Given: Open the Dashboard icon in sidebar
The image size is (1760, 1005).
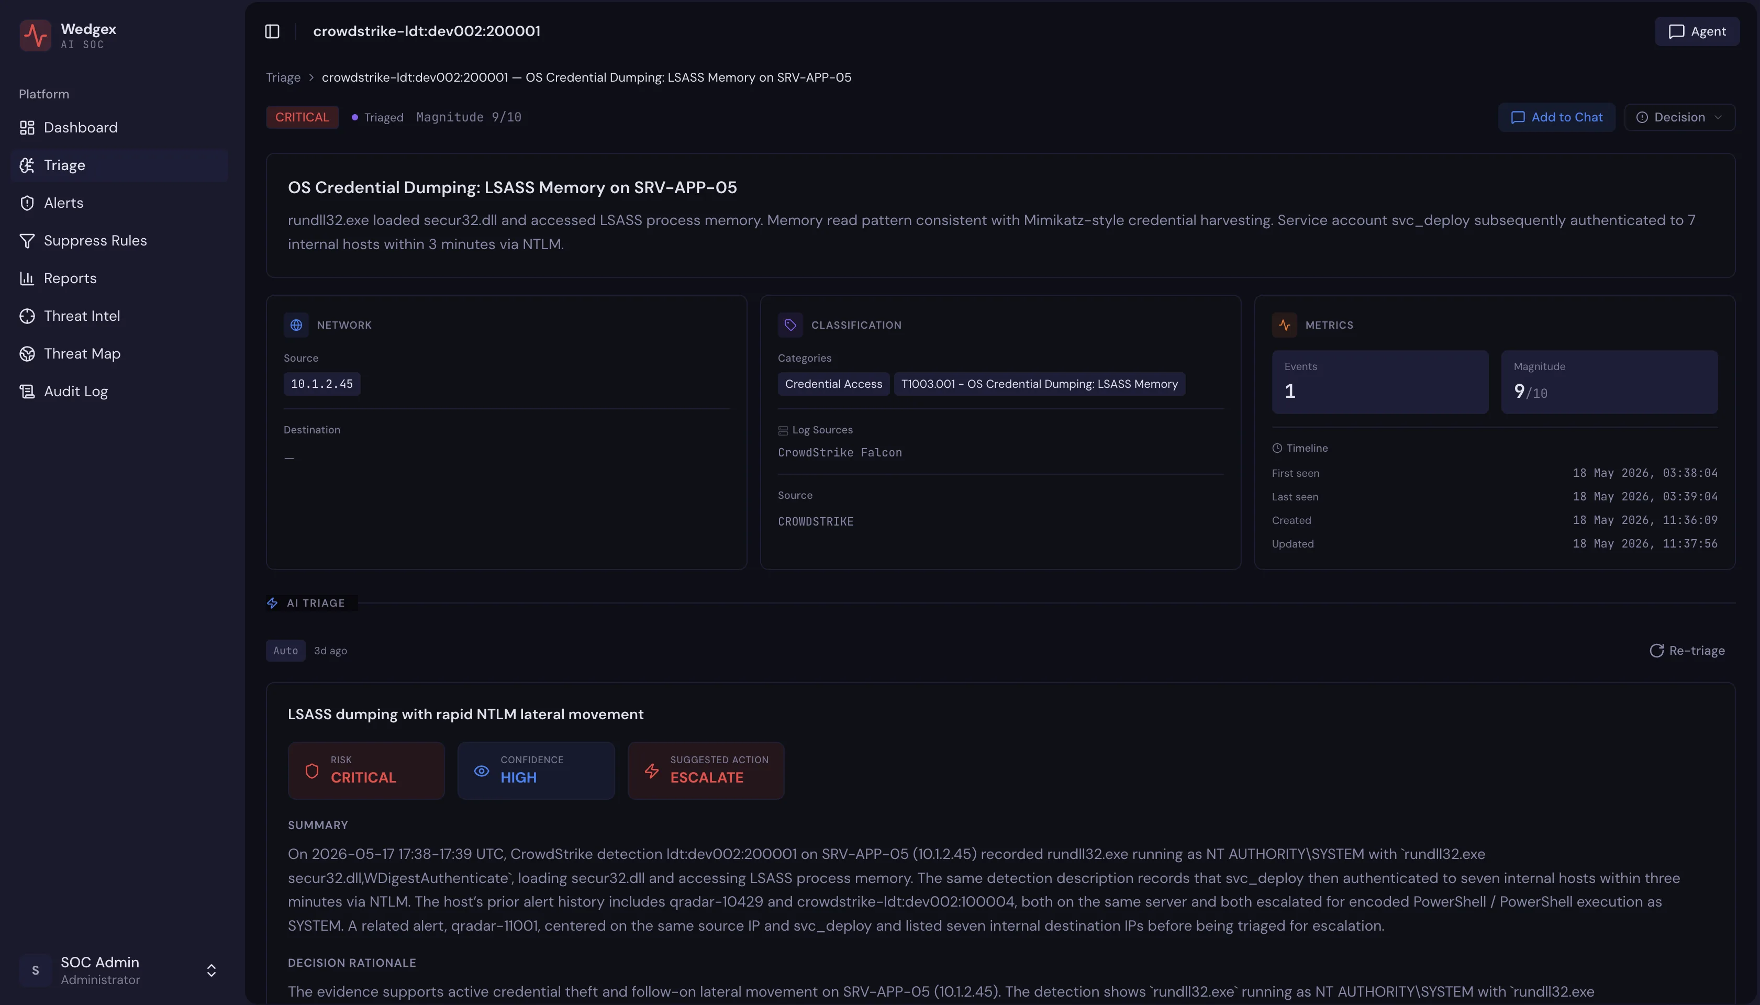Looking at the screenshot, I should (27, 128).
